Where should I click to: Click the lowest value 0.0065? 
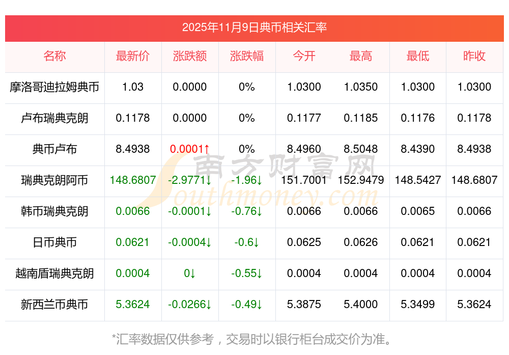pyautogui.click(x=418, y=211)
